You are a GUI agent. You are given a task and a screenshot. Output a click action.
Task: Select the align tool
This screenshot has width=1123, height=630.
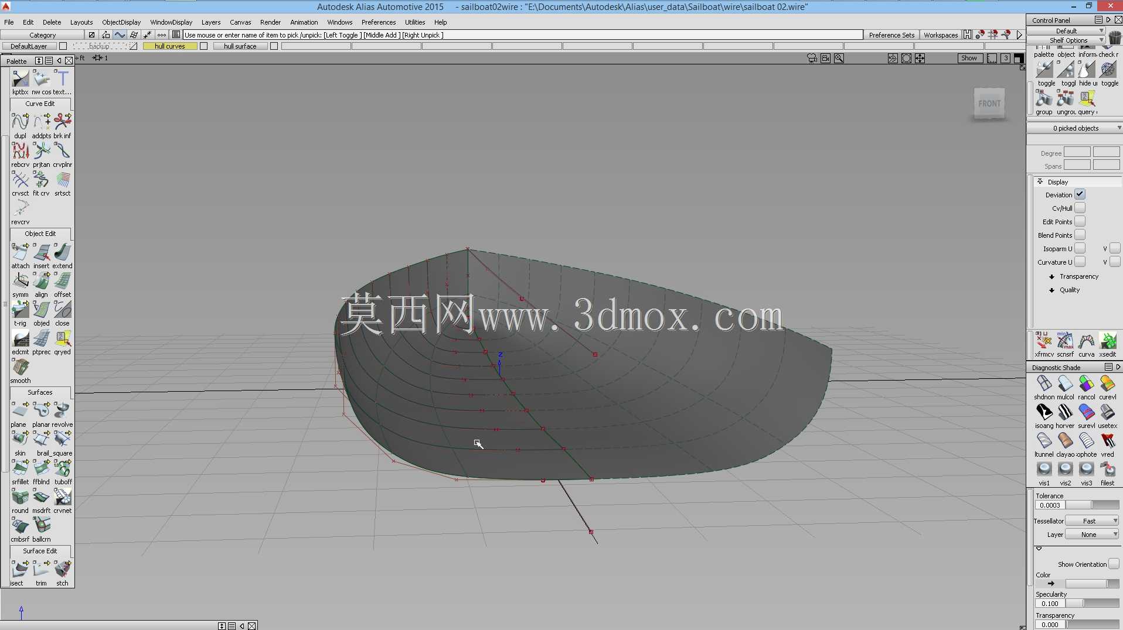coord(41,281)
